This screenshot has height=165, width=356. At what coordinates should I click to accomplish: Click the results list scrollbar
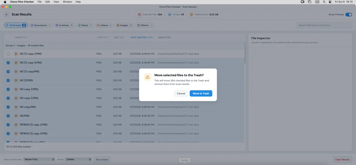click(x=245, y=53)
